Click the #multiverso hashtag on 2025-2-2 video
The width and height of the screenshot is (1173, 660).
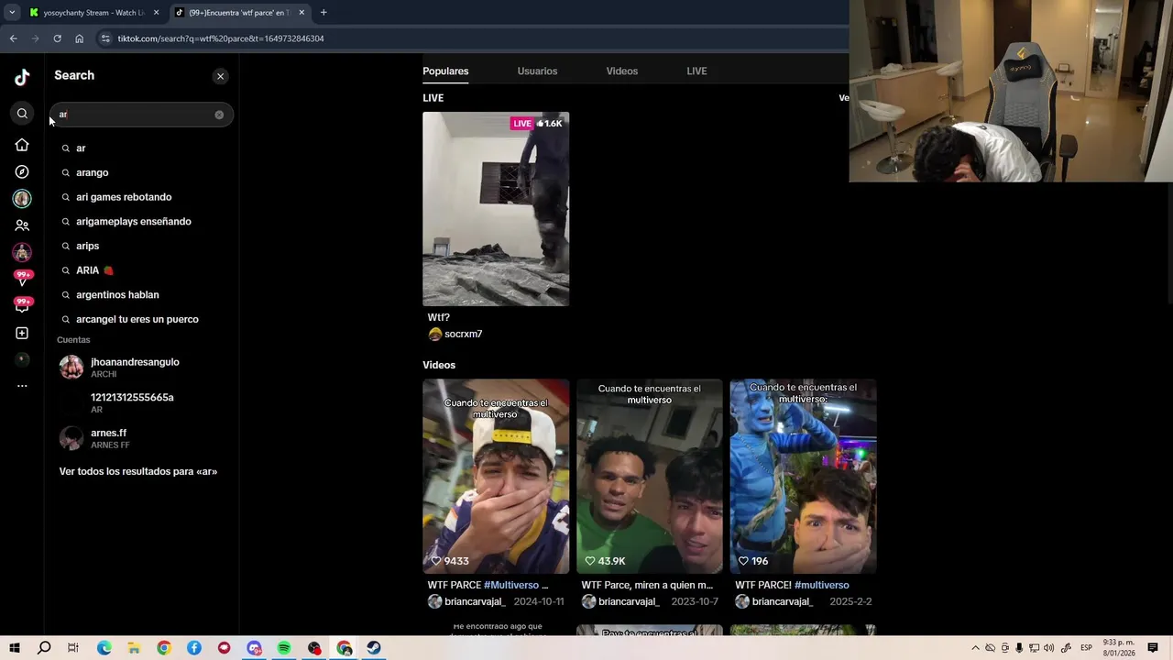821,585
